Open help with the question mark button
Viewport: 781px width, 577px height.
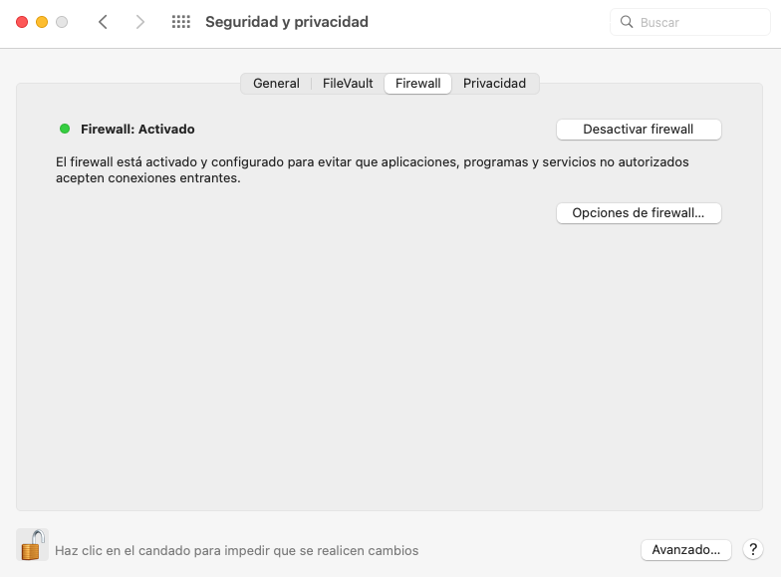[x=753, y=549]
